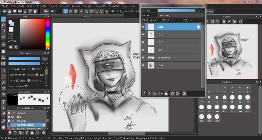Image resolution: width=262 pixels, height=140 pixels.
Task: Click the Redo arrow in the toolbar
Action: [52, 11]
